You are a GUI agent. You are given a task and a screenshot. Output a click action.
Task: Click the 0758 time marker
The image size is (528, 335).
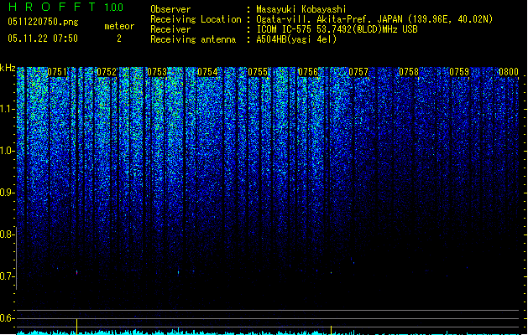coord(409,72)
